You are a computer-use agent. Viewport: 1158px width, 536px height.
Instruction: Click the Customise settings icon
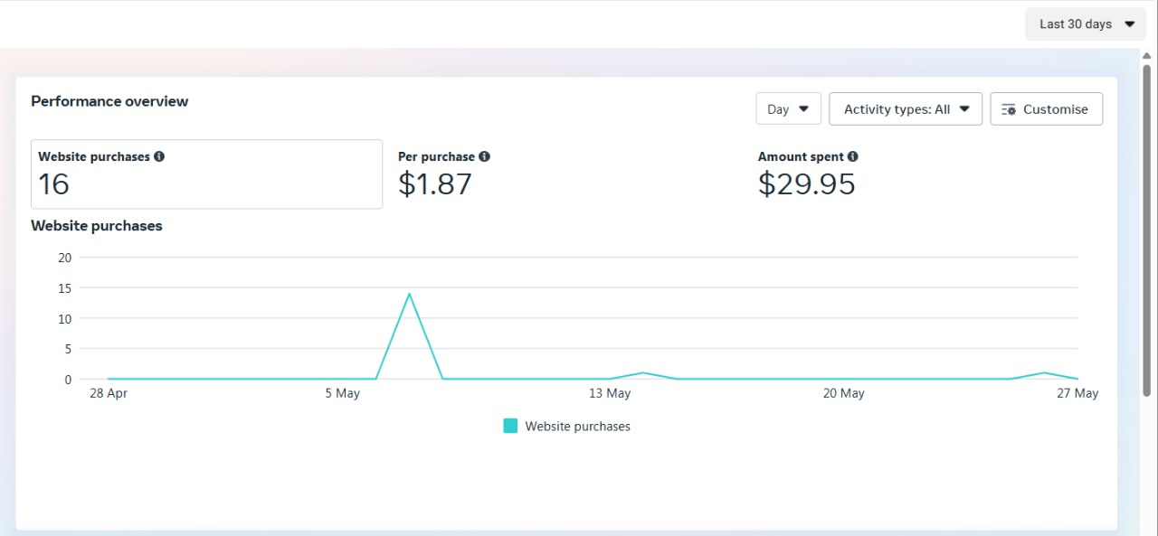point(1011,109)
